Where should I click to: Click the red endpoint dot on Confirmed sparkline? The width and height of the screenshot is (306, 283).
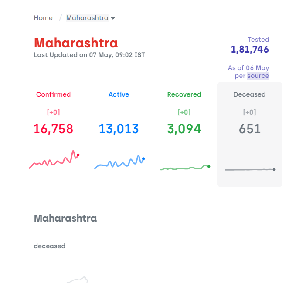click(x=78, y=155)
